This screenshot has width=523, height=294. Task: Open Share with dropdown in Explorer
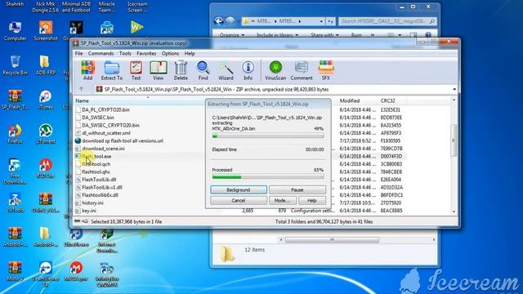324,35
